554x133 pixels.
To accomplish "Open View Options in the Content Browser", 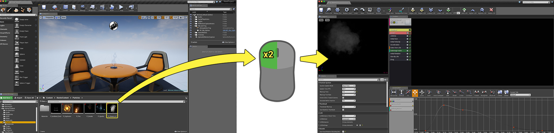I will point(181,132).
